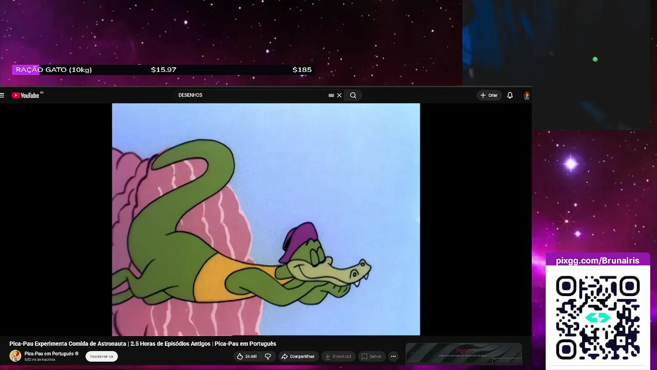Image resolution: width=657 pixels, height=370 pixels.
Task: Open the account avatar menu
Action: coord(527,95)
